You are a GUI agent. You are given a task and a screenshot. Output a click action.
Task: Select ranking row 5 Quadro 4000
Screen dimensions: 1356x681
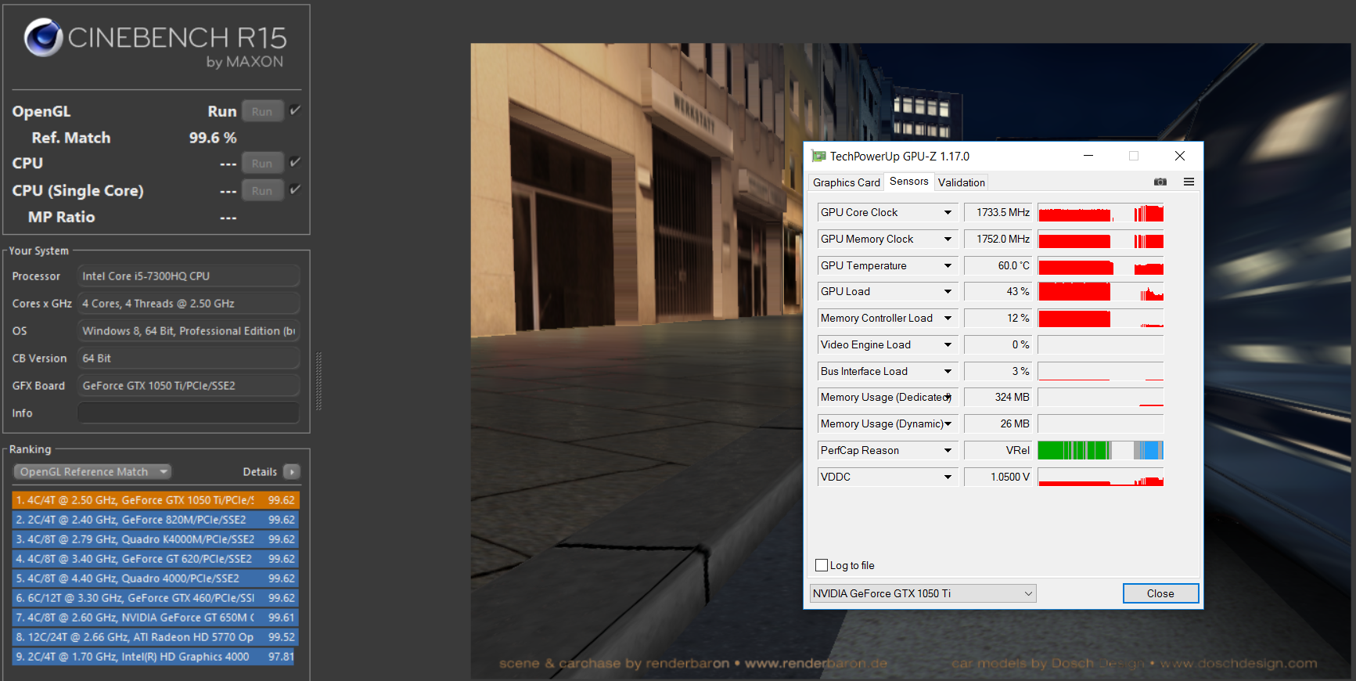click(155, 578)
